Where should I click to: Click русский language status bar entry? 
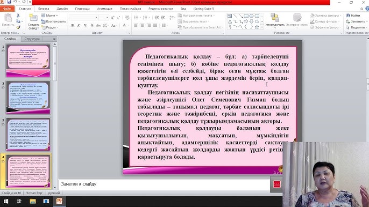coord(54,193)
